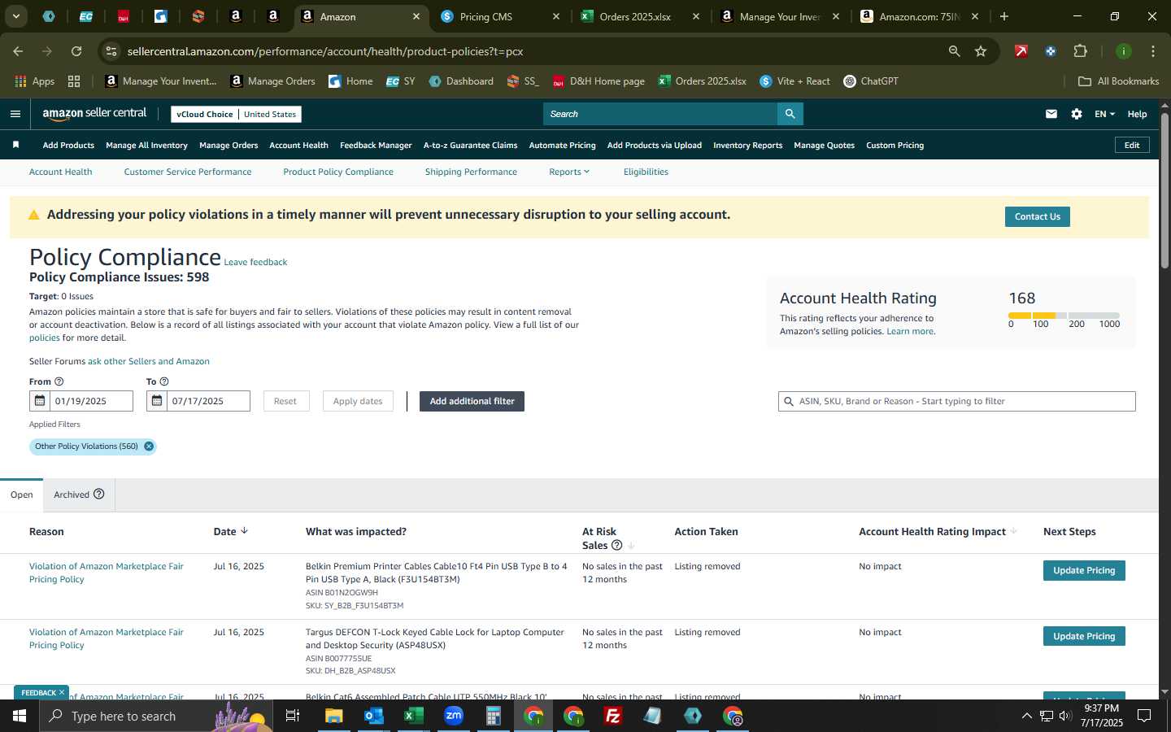The width and height of the screenshot is (1171, 732).
Task: Focus the ASIN, SKU, Brand filter field
Action: (x=956, y=401)
